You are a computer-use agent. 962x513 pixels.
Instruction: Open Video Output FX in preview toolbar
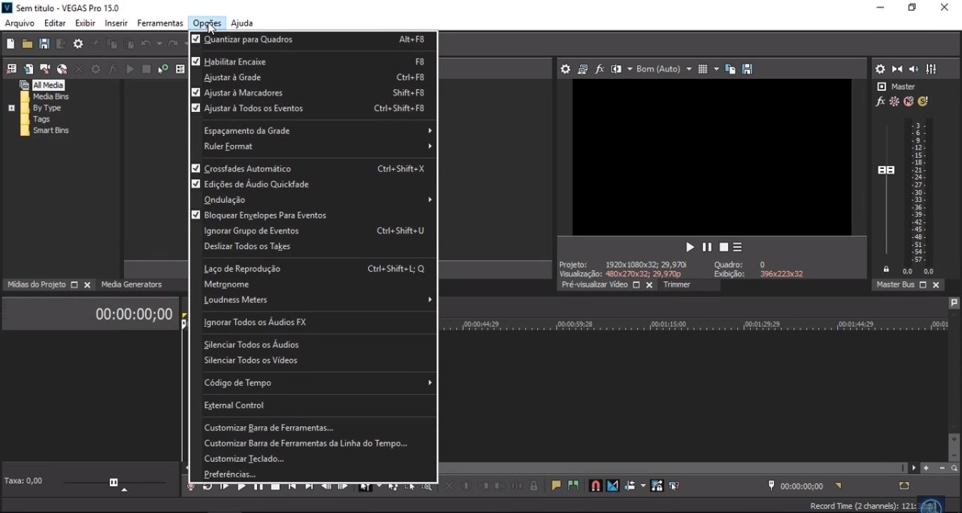point(599,69)
